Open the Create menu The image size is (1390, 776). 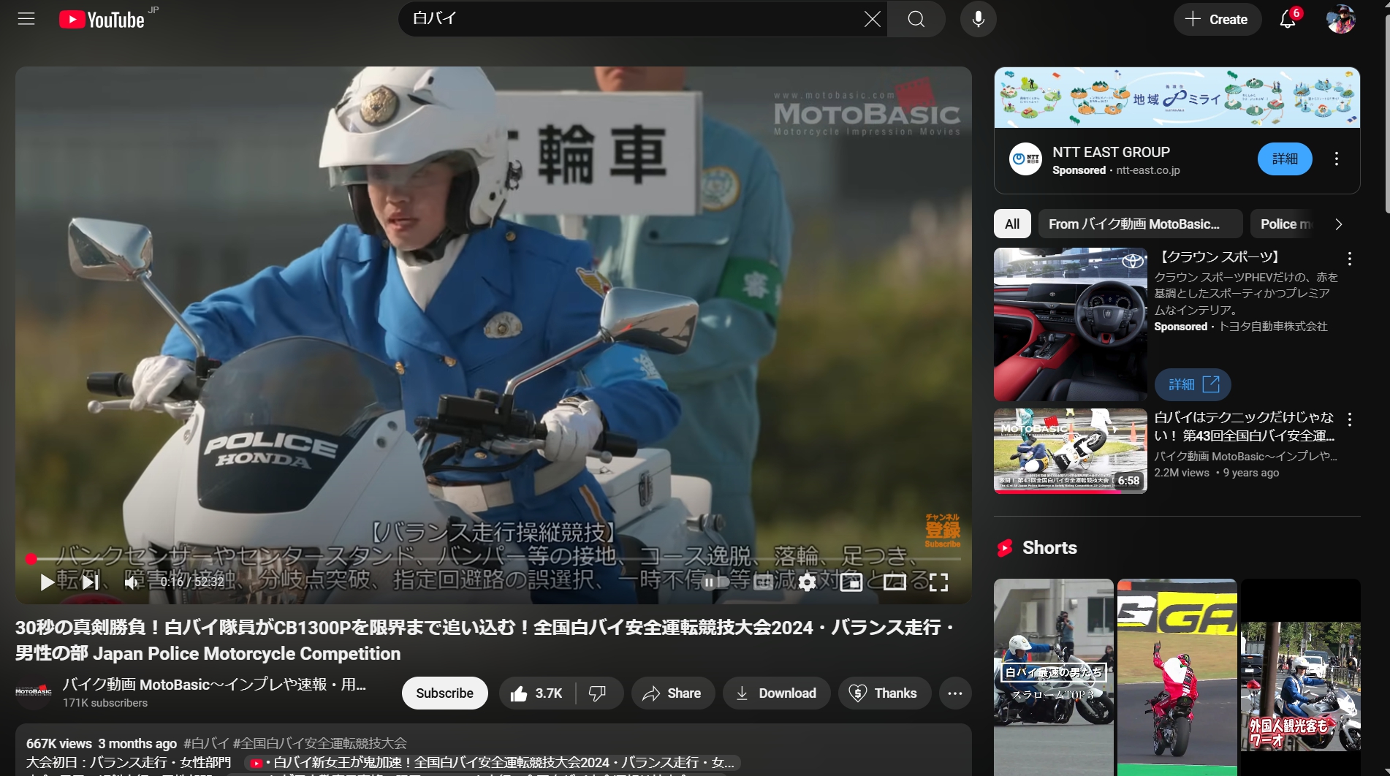(x=1217, y=20)
